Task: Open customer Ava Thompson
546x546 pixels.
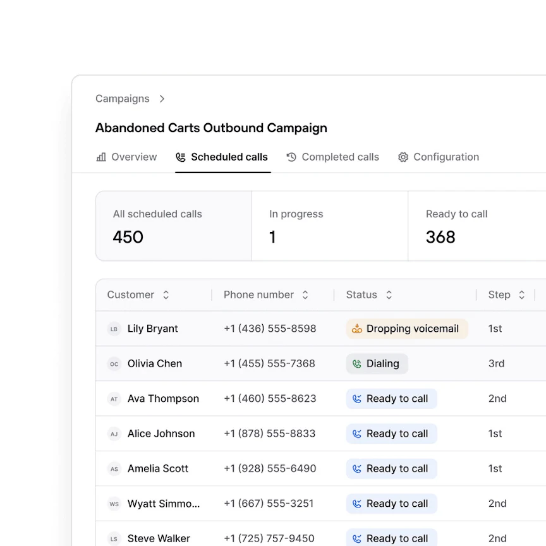Action: click(x=163, y=399)
